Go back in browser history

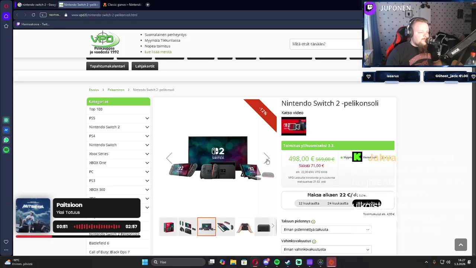pos(17,15)
